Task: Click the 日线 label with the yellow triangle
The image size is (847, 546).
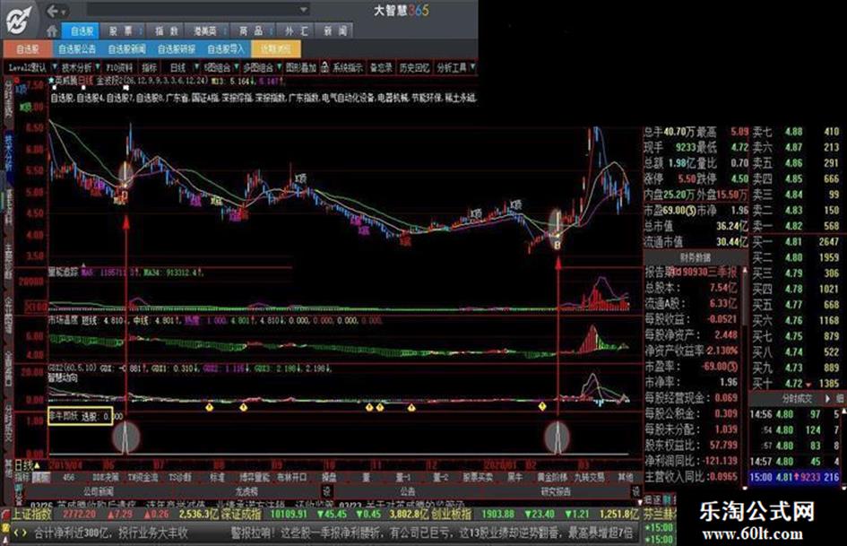Action: [x=27, y=465]
